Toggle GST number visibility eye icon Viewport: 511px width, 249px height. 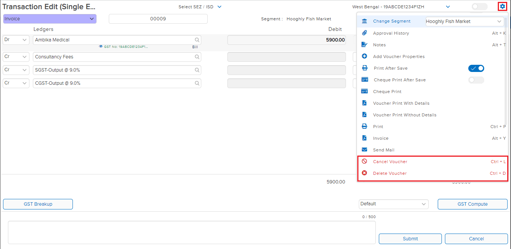(x=101, y=47)
